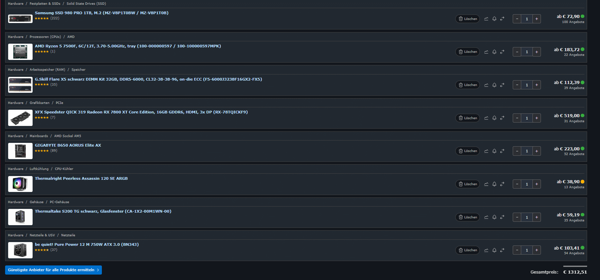
Task: Decrease quantity of XFX Radeon RX 7800 XT
Action: (517, 118)
